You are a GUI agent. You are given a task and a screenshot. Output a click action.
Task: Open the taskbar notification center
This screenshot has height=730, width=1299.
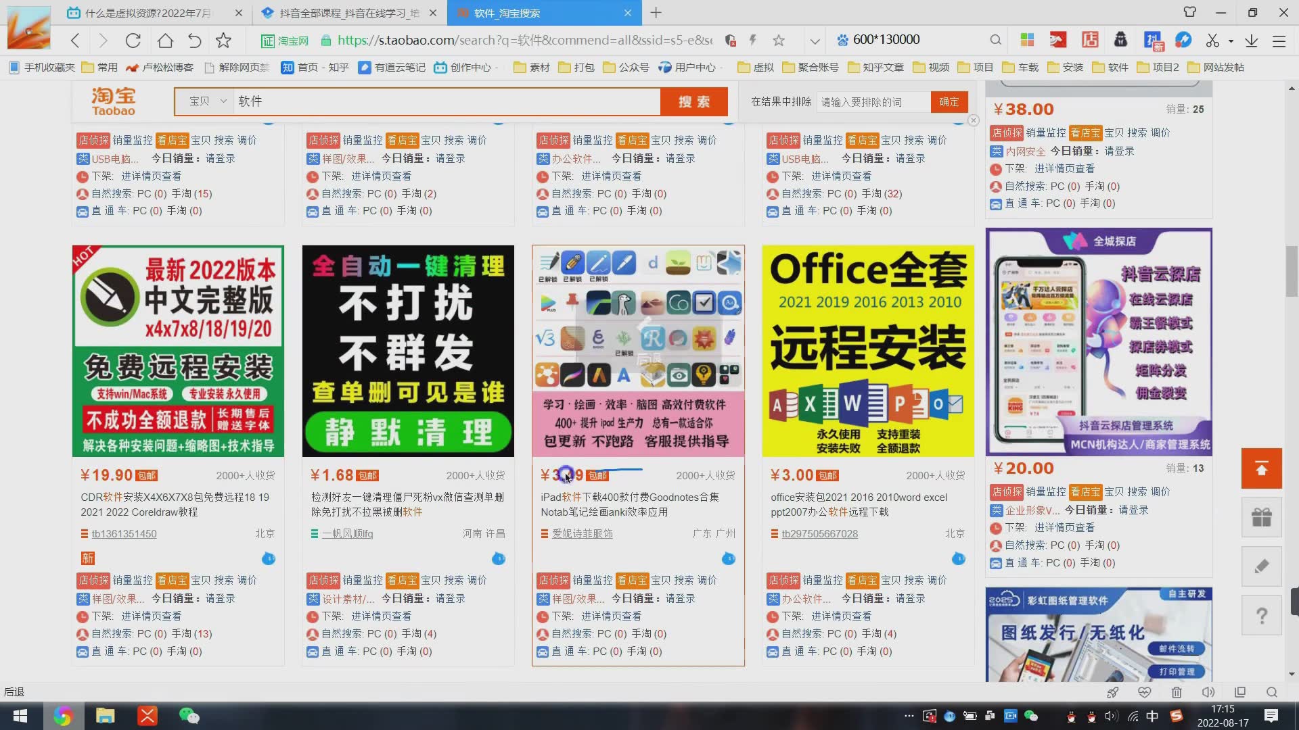click(1271, 716)
